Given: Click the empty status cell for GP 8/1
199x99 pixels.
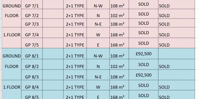Looking at the screenshot, I should (x=177, y=54).
